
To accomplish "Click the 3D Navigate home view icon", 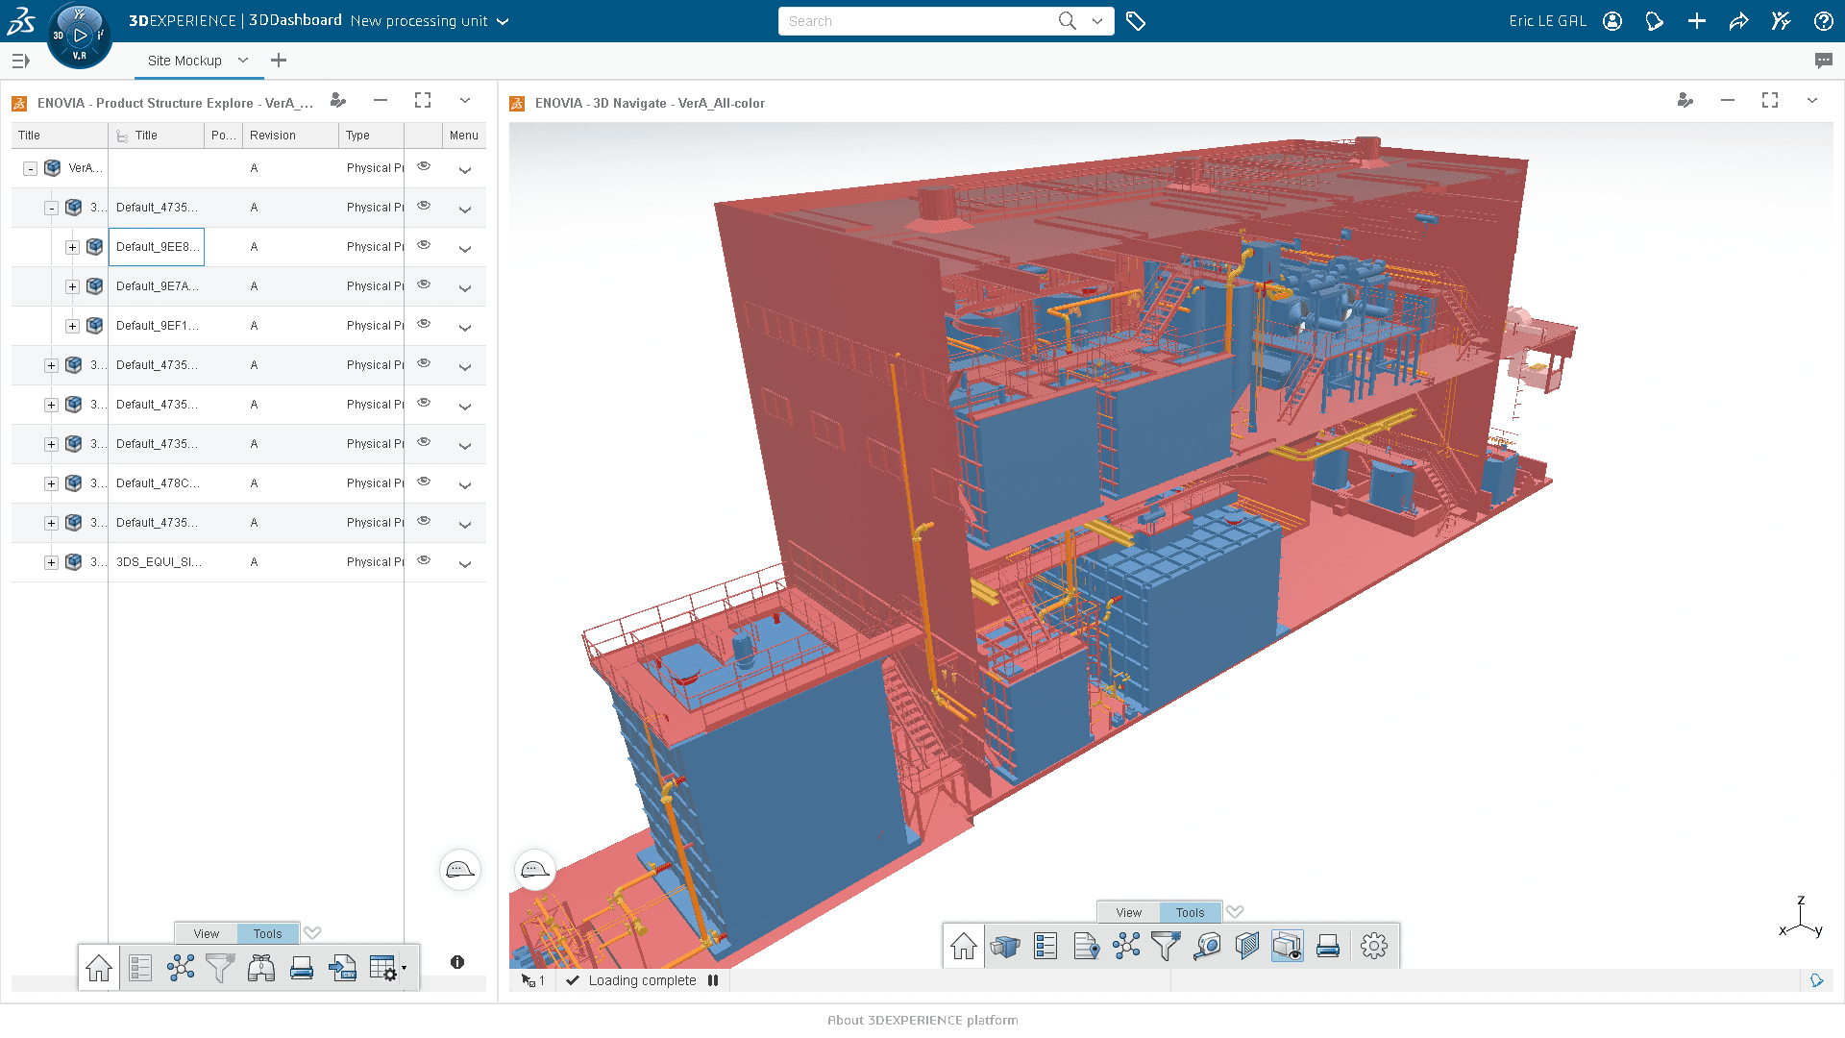I will [965, 946].
